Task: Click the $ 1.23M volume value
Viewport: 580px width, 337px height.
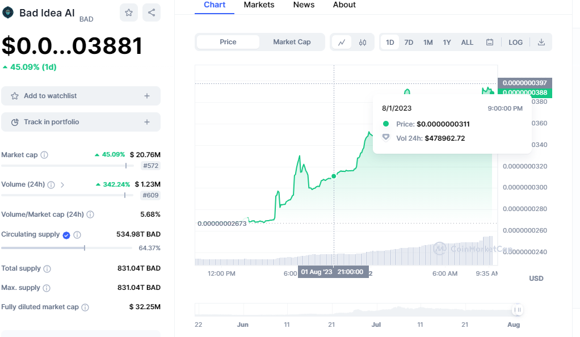Action: coord(148,184)
